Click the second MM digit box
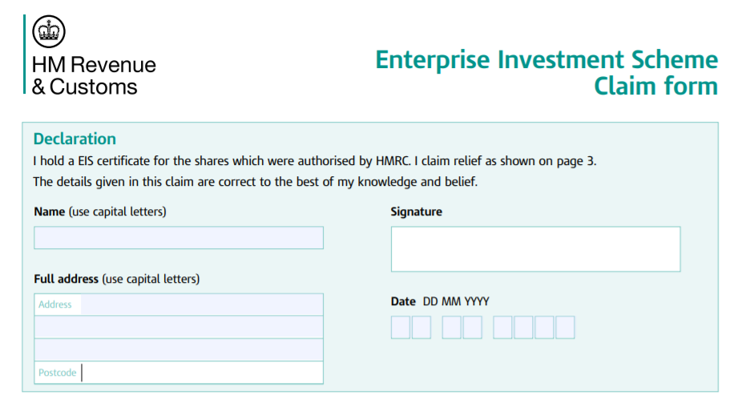738x407 pixels. tap(473, 328)
